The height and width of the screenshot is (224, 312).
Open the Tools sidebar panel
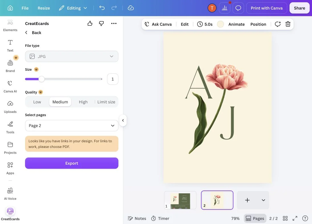(10, 127)
